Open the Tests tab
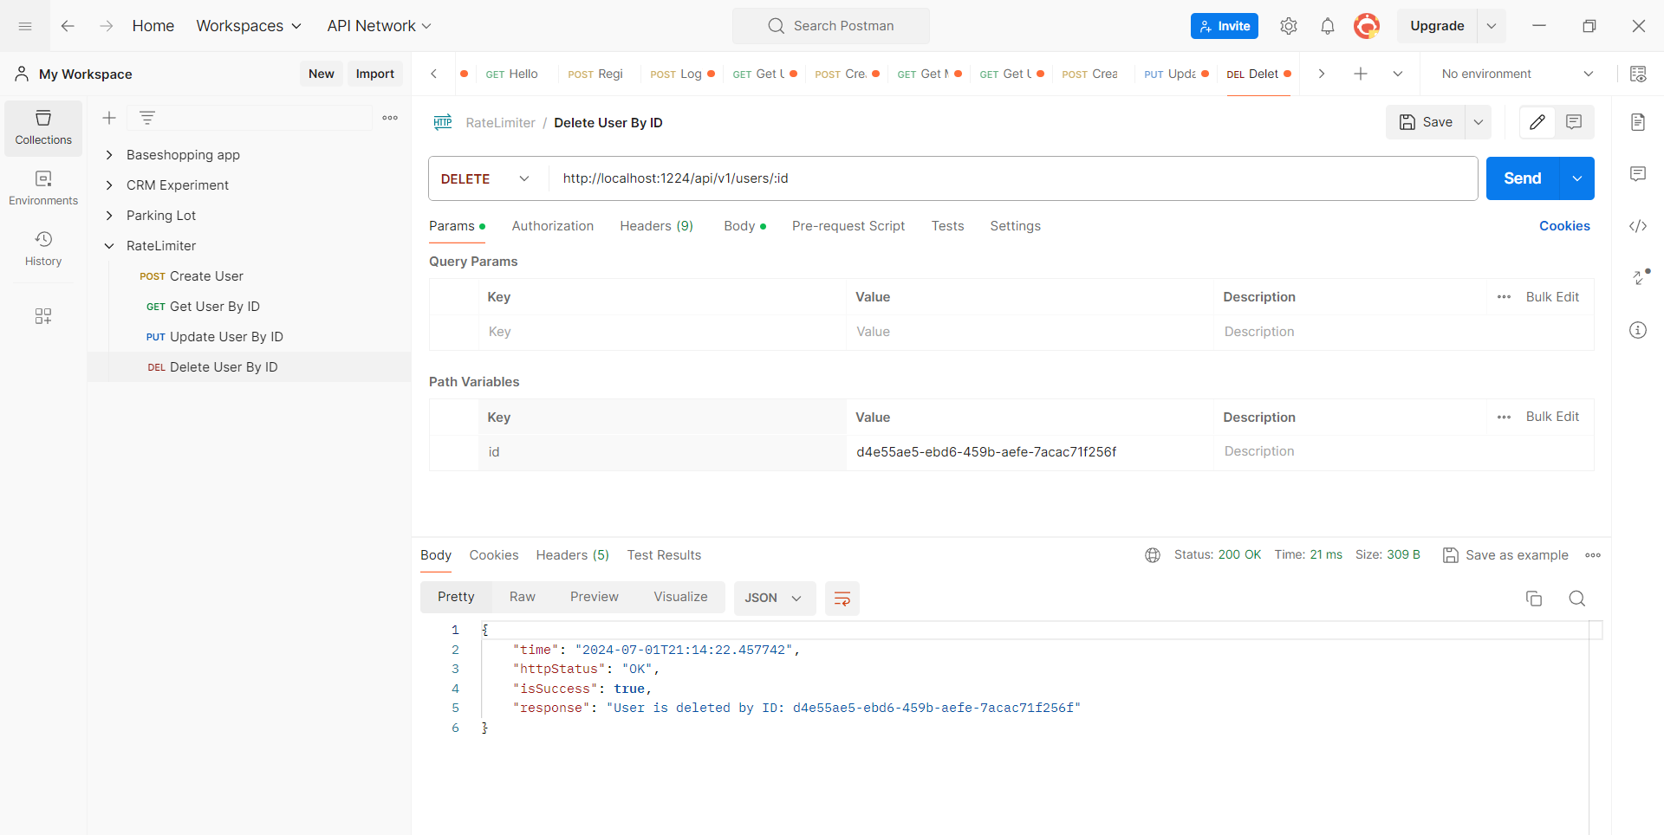1664x835 pixels. click(x=947, y=226)
